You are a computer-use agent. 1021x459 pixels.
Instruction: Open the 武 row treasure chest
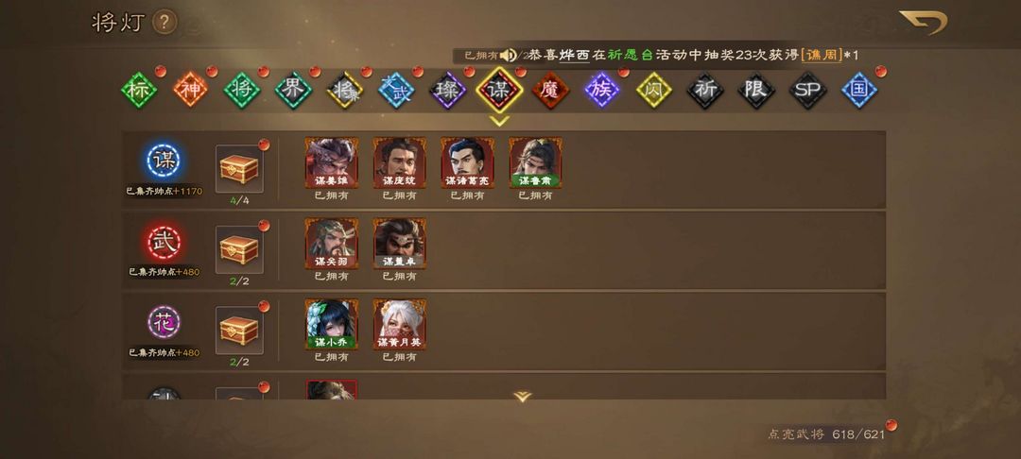pos(239,249)
